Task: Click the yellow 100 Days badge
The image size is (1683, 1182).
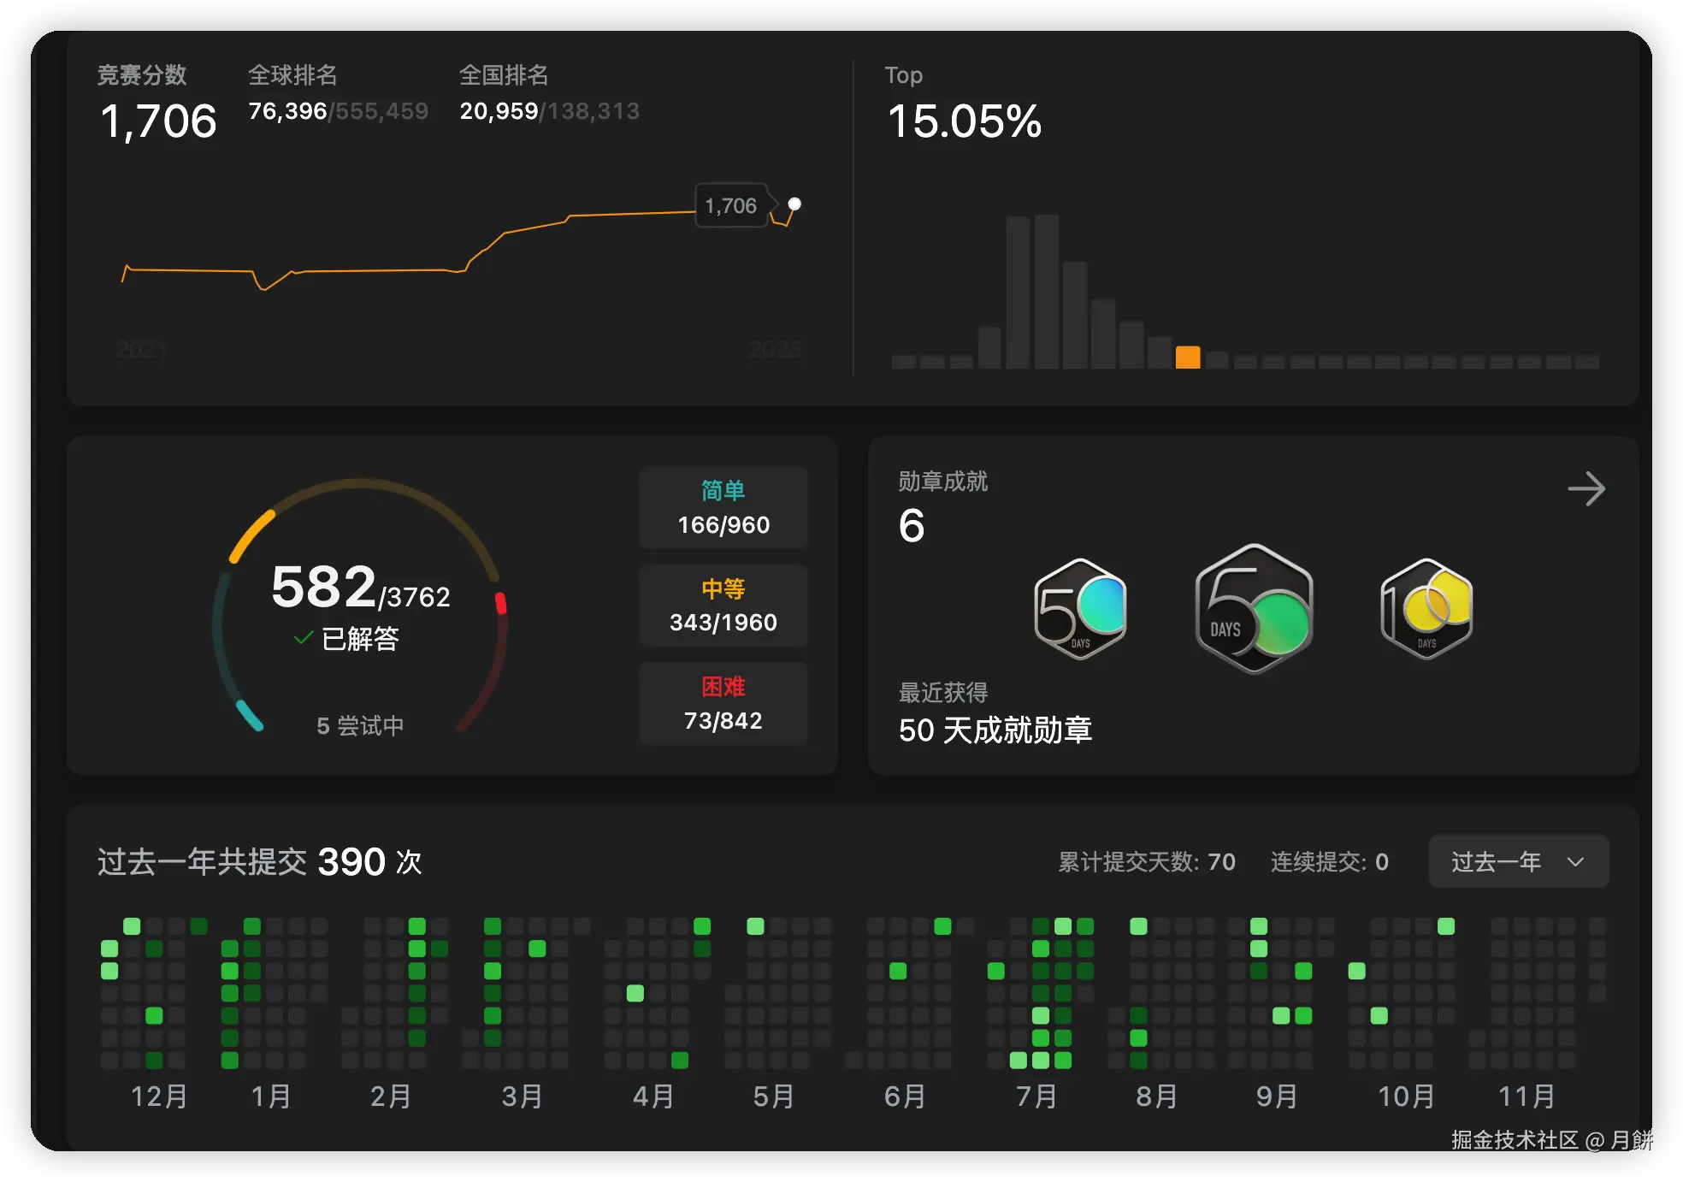Action: point(1426,608)
